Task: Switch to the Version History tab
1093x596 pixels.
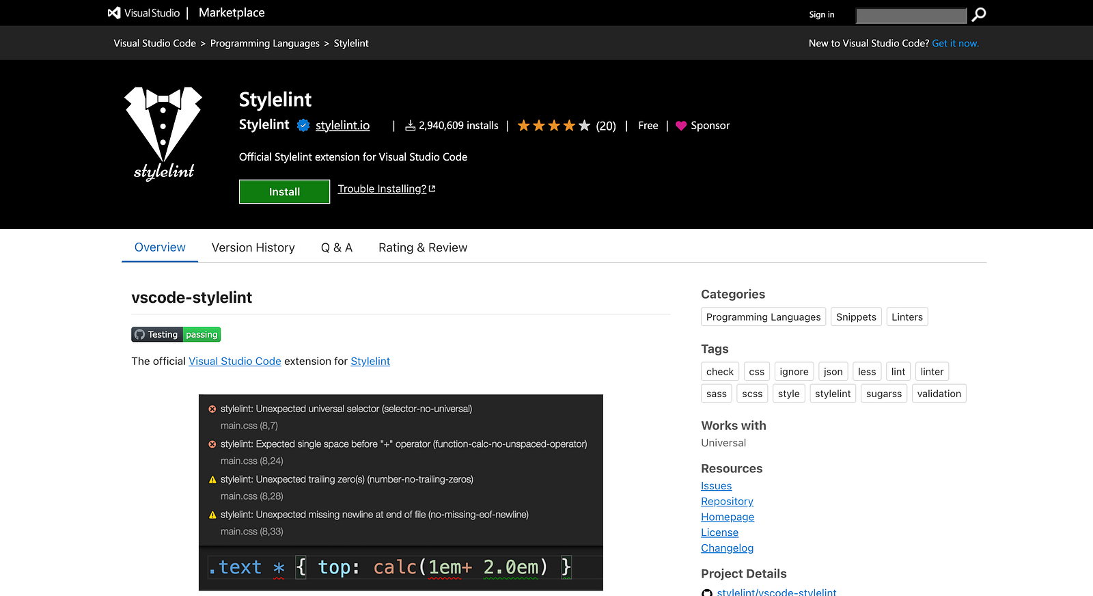Action: click(x=253, y=247)
